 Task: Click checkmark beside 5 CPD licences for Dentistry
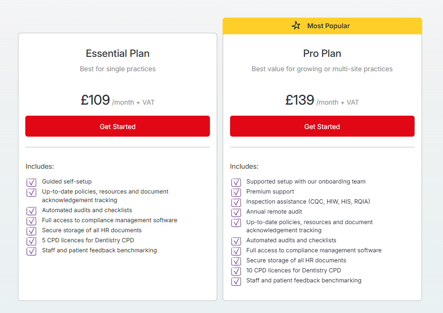click(x=32, y=241)
